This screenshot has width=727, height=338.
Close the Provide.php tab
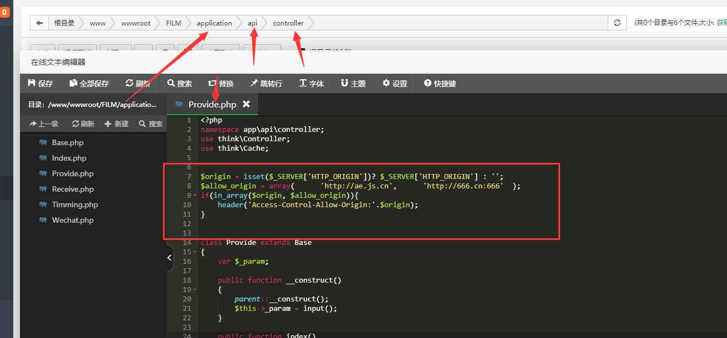coord(246,104)
